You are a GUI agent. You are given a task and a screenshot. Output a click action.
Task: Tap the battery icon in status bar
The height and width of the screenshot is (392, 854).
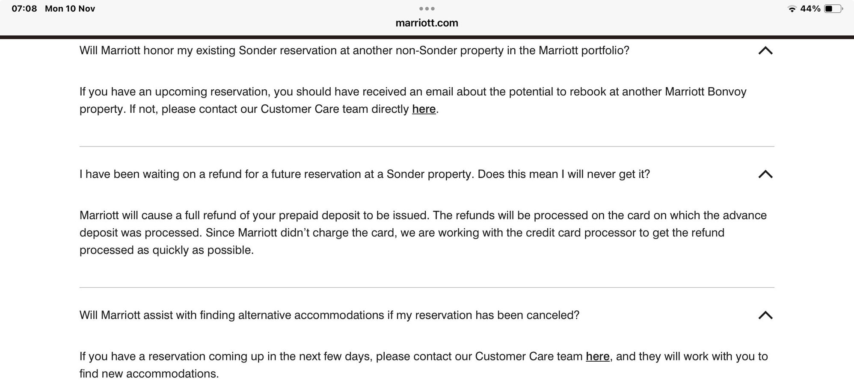pyautogui.click(x=832, y=9)
